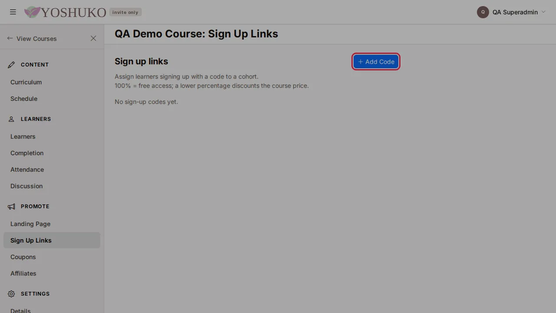Select Sign Up Links in sidebar
The image size is (556, 313).
[x=52, y=240]
